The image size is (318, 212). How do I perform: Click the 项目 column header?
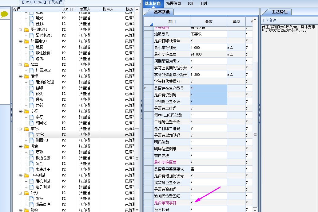(172, 22)
